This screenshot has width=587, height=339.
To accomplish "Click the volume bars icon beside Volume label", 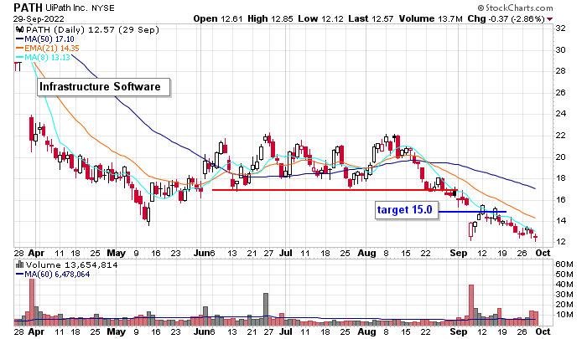I will click(20, 265).
